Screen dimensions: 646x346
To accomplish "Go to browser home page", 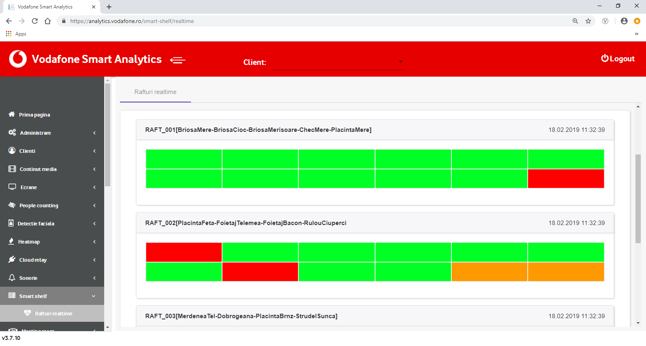I will click(x=48, y=21).
